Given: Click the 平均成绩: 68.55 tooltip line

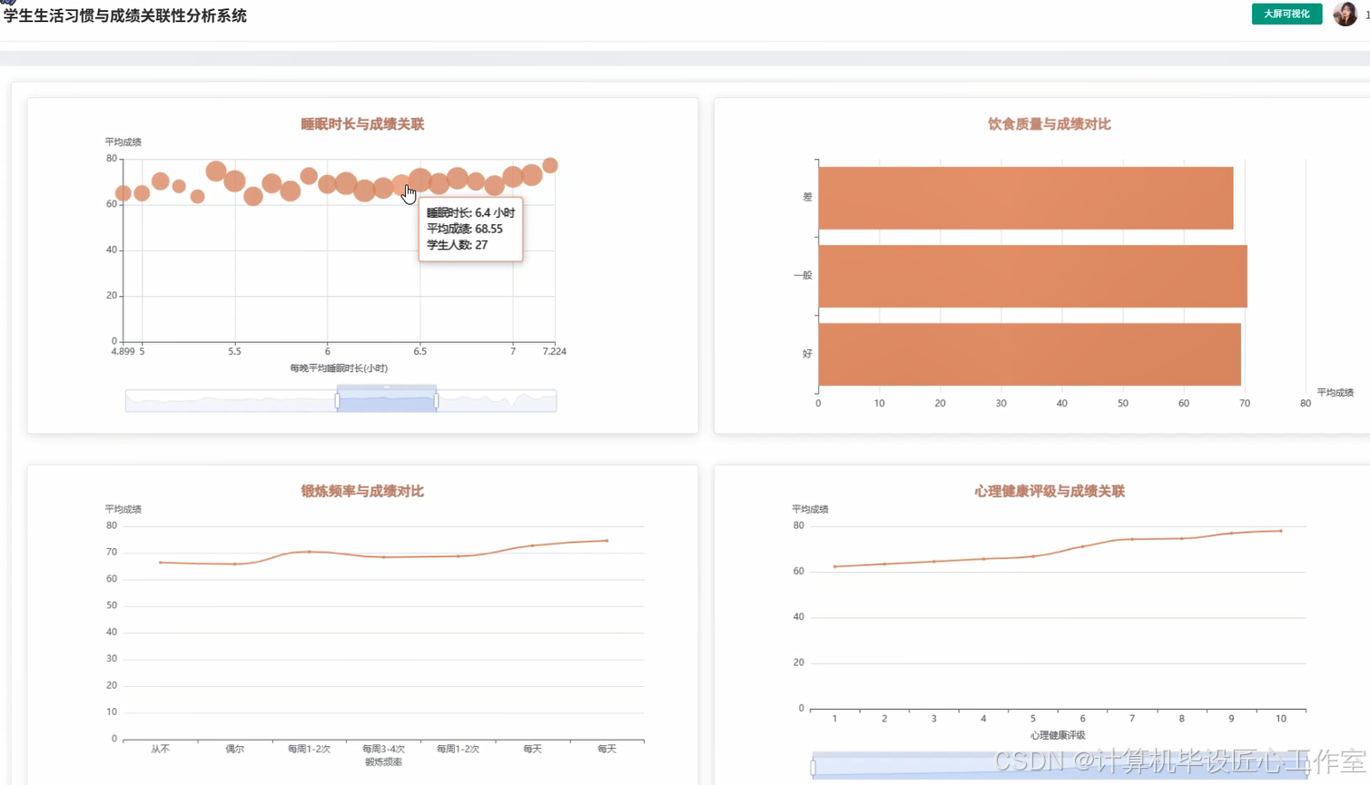Looking at the screenshot, I should (x=465, y=229).
